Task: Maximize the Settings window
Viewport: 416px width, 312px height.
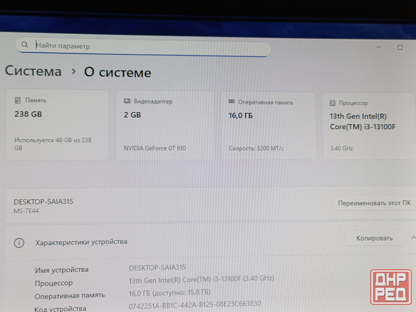Action: click(x=400, y=47)
